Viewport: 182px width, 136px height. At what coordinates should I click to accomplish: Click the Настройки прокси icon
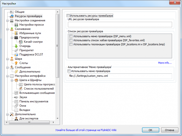16,25
